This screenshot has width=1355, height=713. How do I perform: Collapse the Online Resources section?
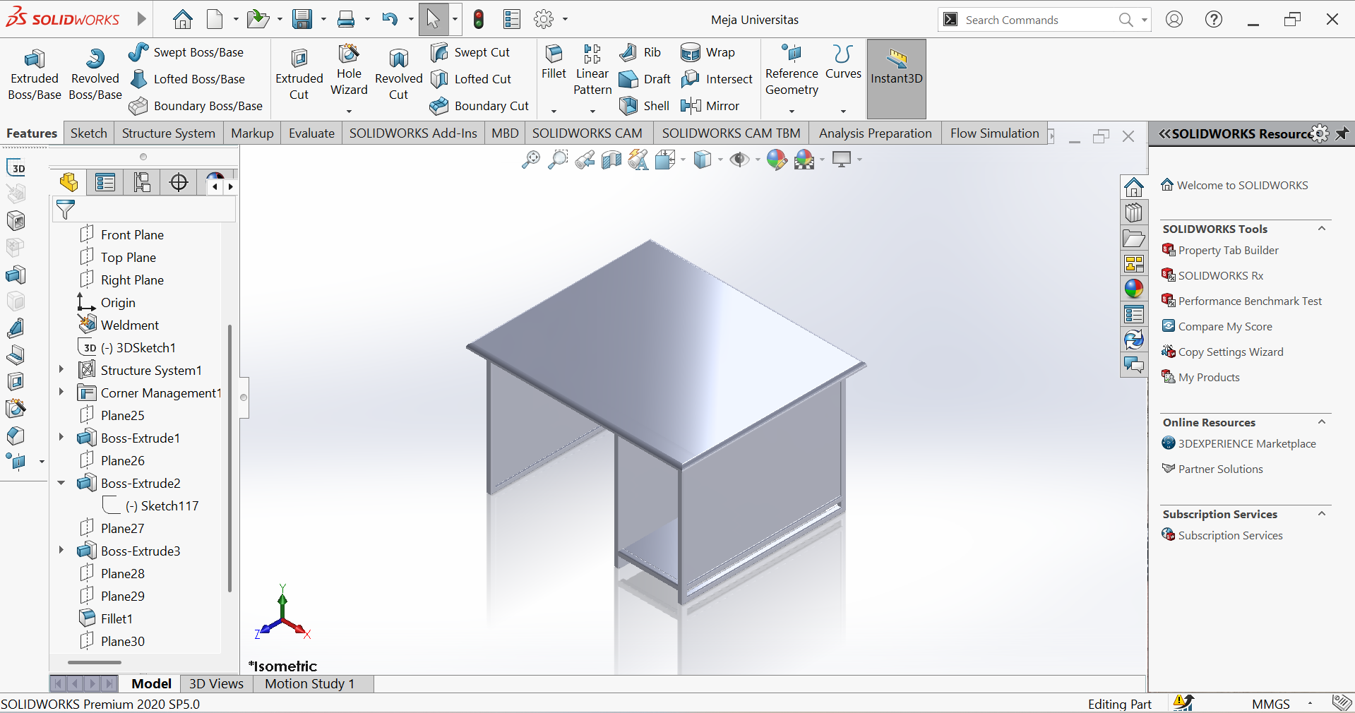pos(1322,422)
